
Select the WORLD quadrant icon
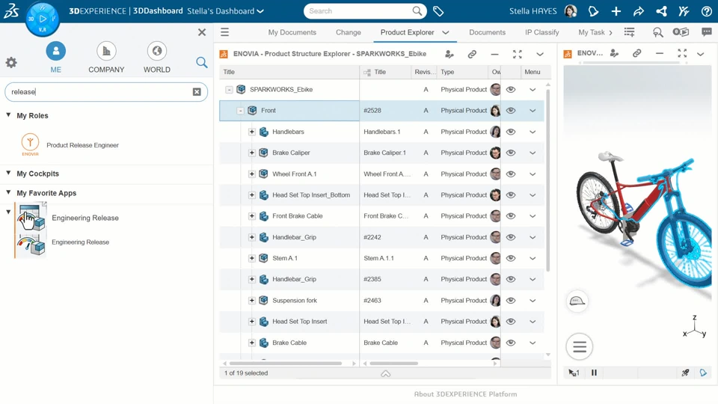pos(156,51)
